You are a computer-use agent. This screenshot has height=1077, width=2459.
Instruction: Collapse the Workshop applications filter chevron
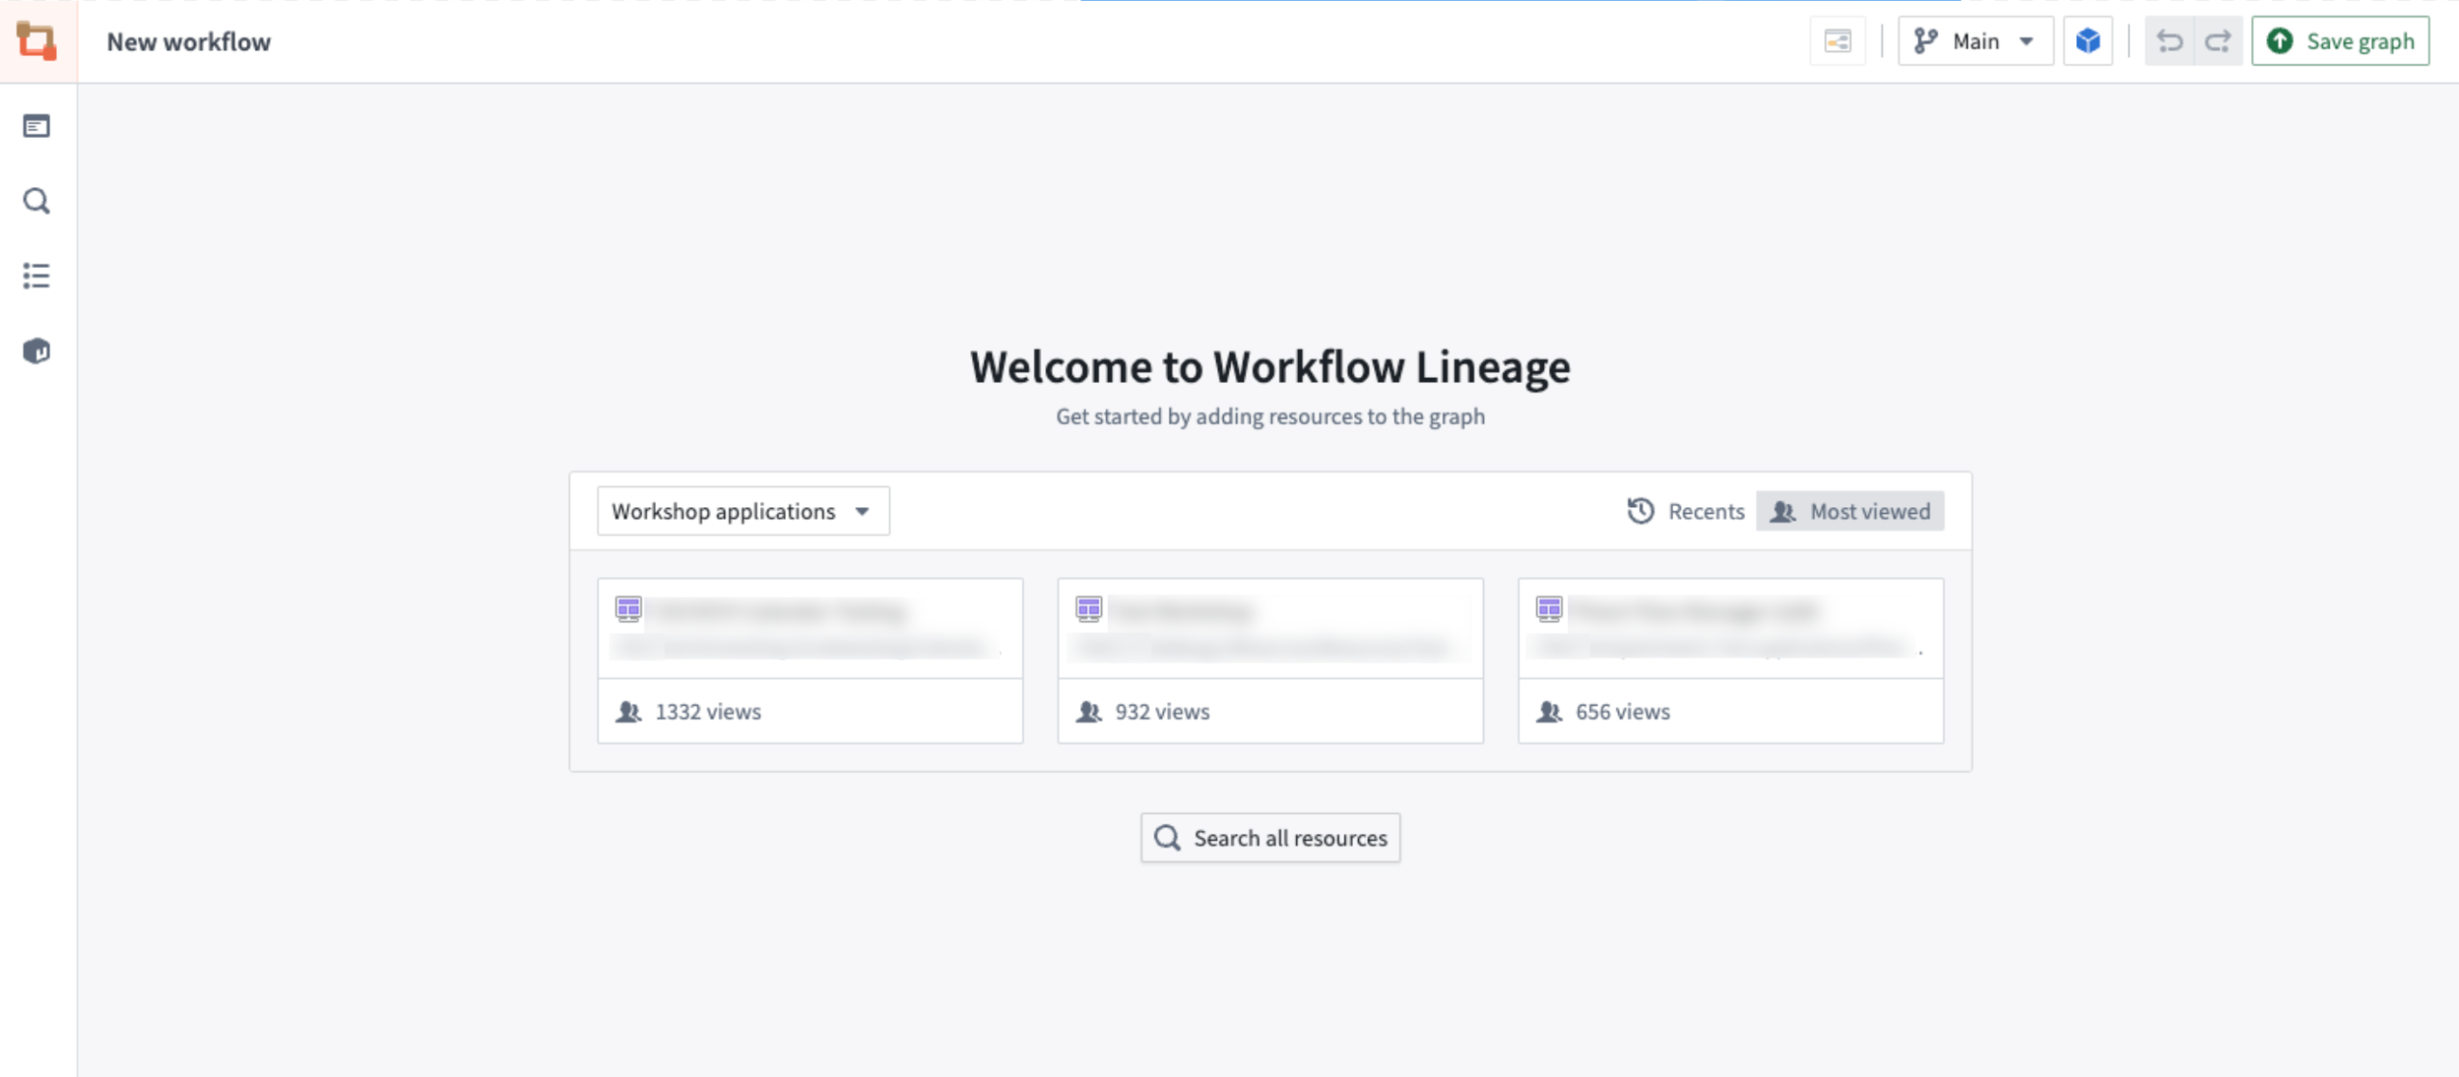tap(861, 511)
